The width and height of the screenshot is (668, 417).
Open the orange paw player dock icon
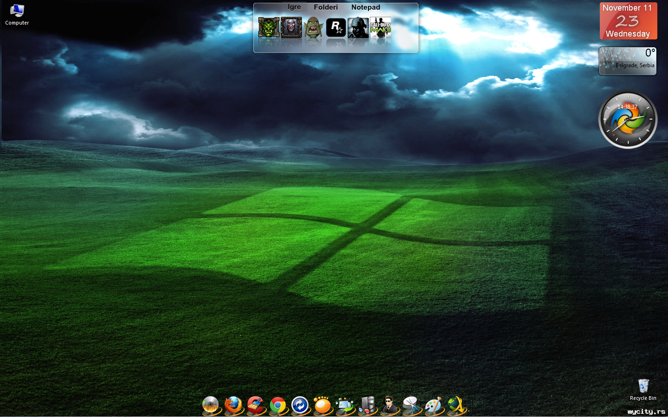coord(322,405)
